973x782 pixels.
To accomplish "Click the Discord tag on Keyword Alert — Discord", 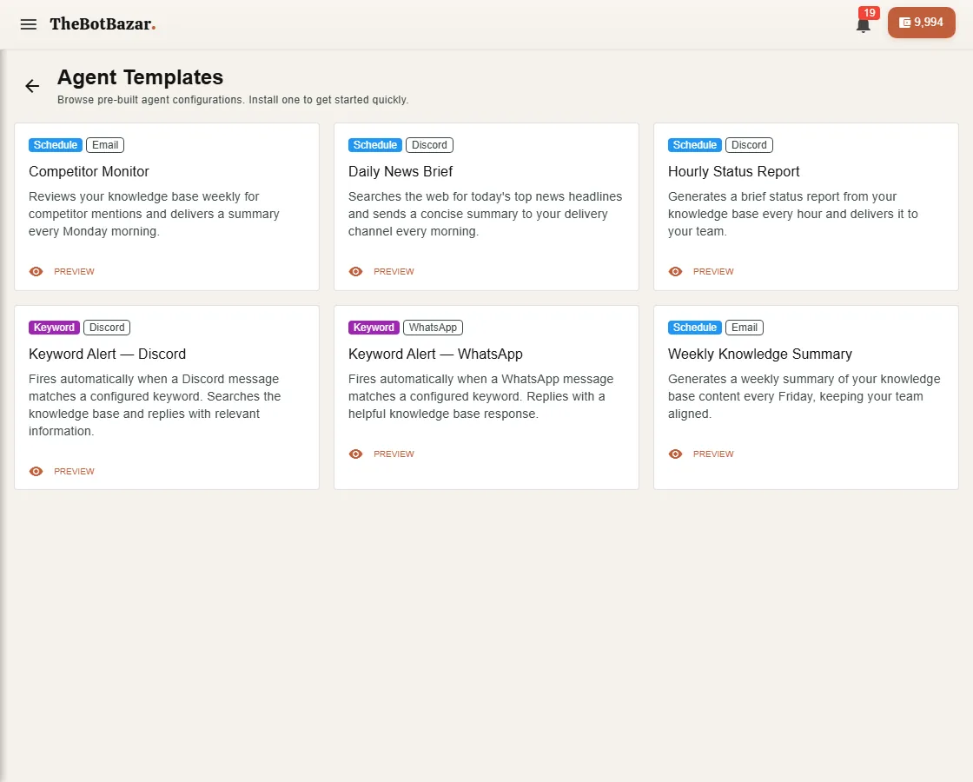I will [107, 327].
